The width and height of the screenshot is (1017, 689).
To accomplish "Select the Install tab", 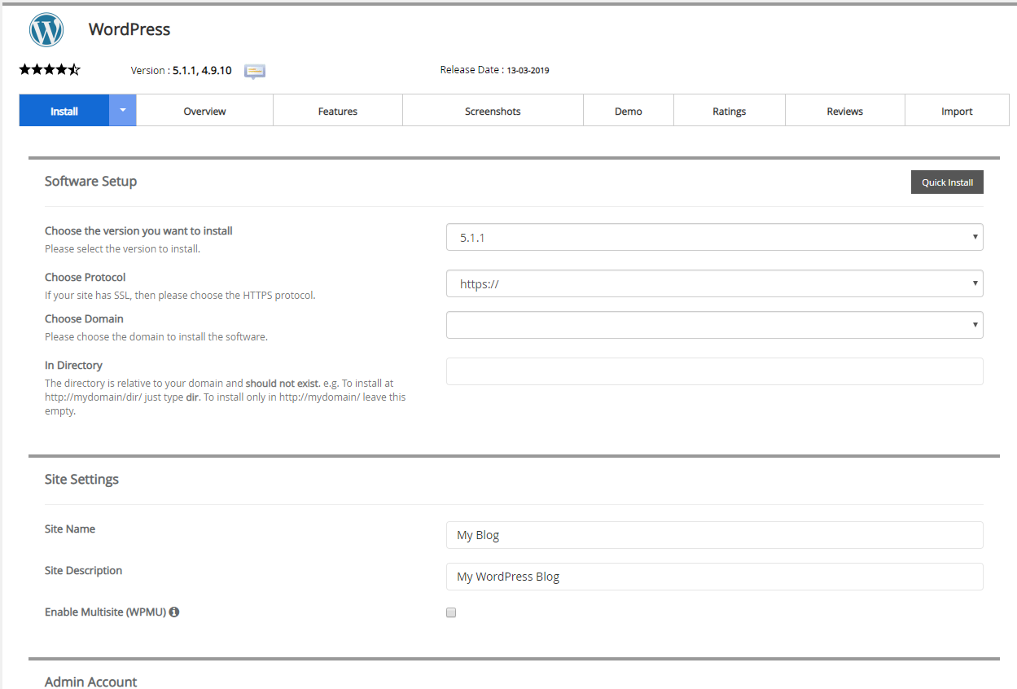I will (x=64, y=111).
